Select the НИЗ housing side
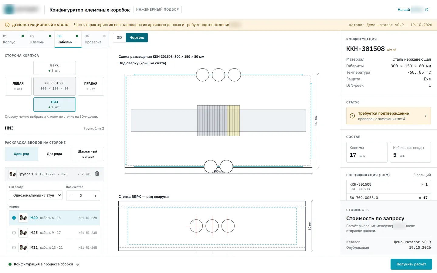Viewport: 437px width, 273px height. (55, 104)
